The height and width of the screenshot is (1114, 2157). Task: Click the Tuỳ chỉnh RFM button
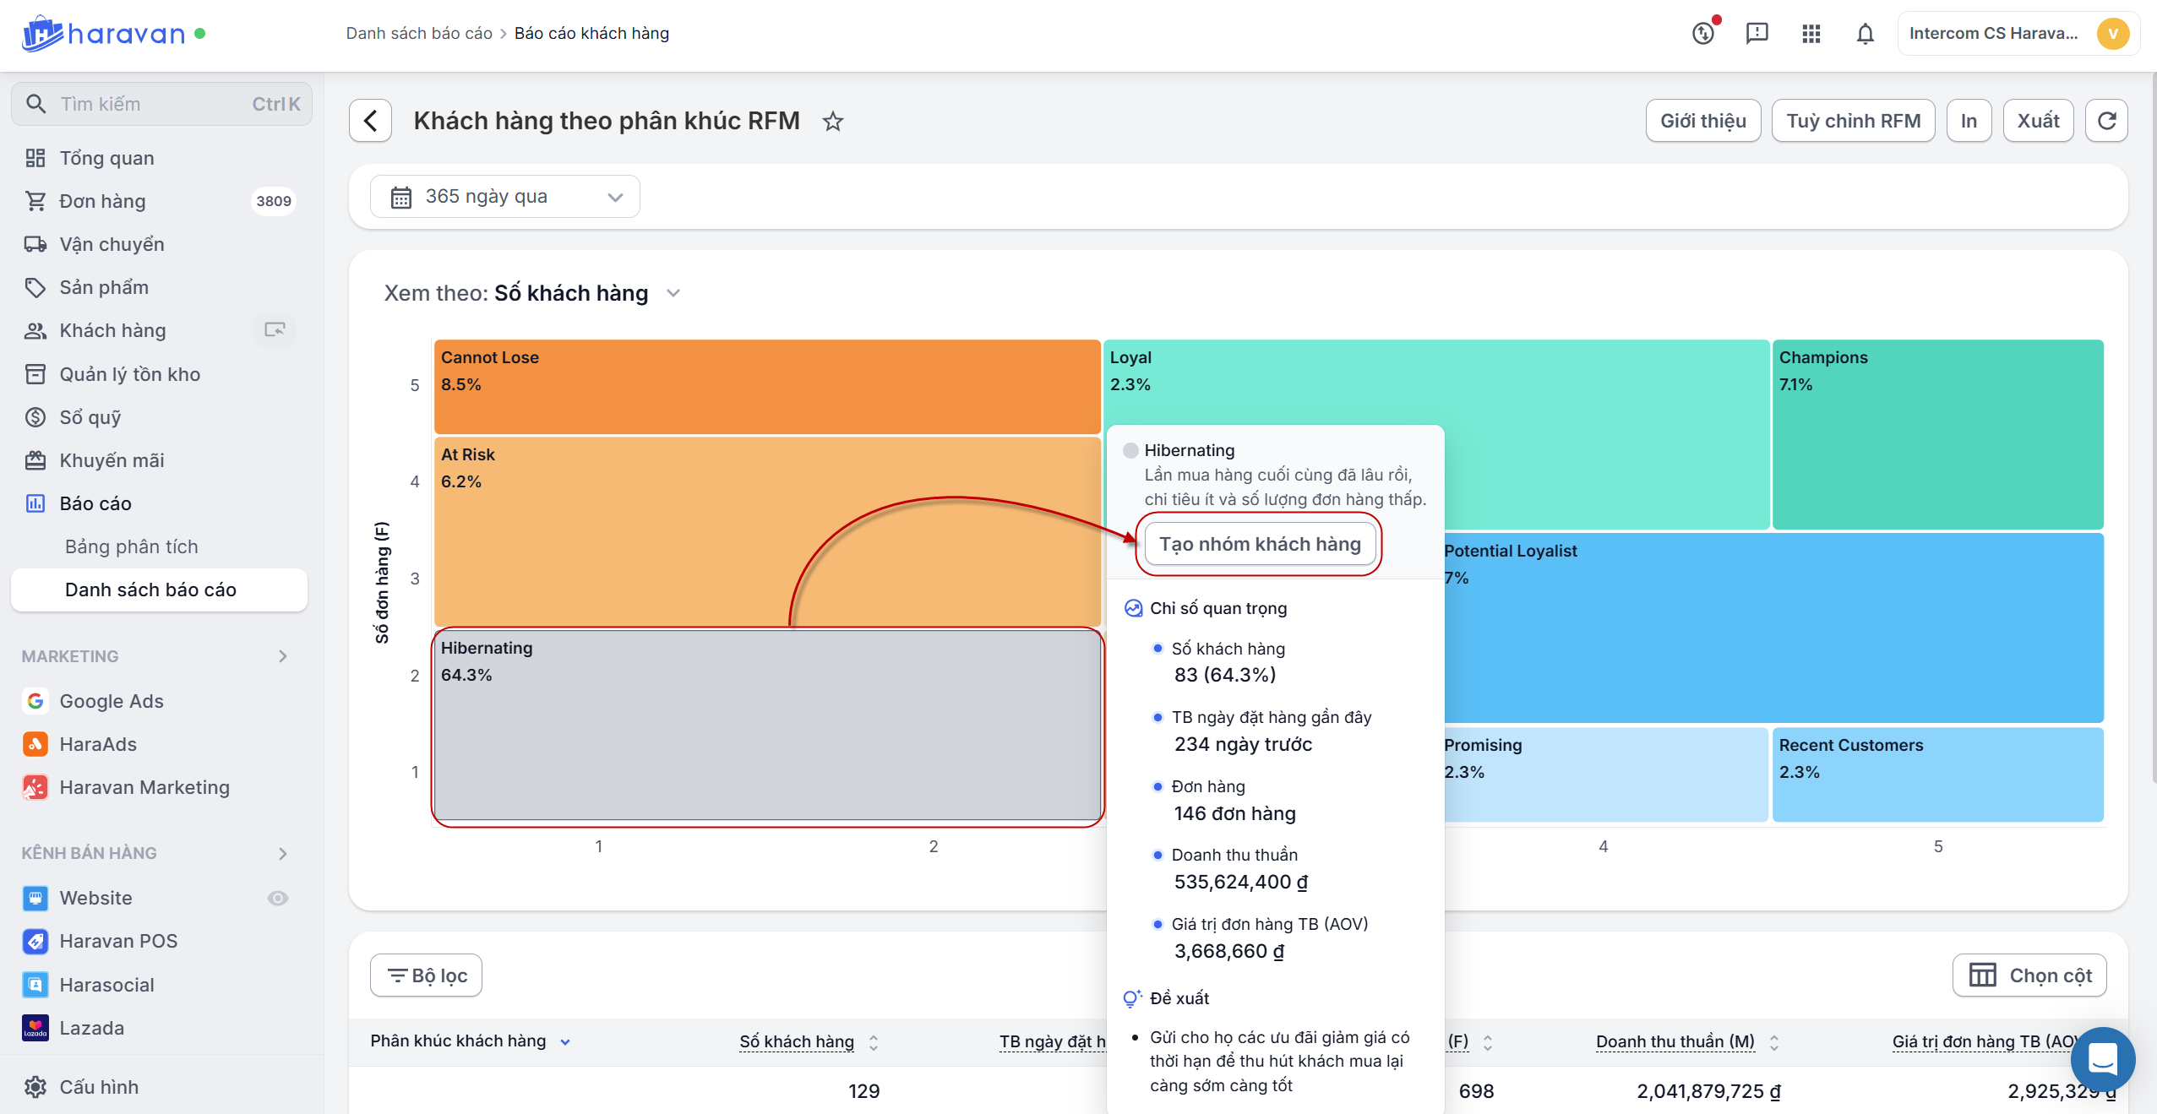(x=1853, y=121)
